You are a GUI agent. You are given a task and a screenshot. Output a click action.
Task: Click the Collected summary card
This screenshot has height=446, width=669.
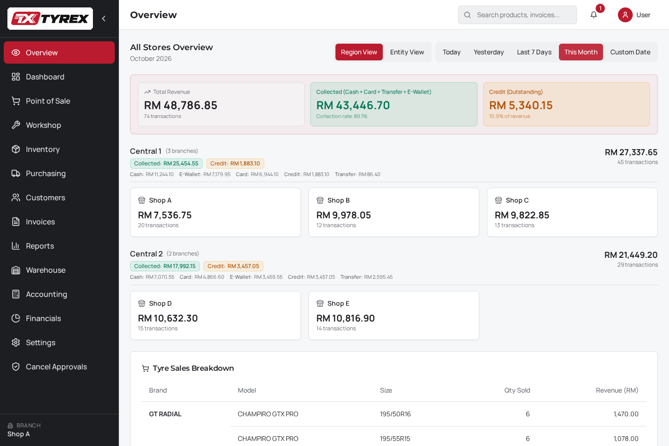tap(394, 104)
